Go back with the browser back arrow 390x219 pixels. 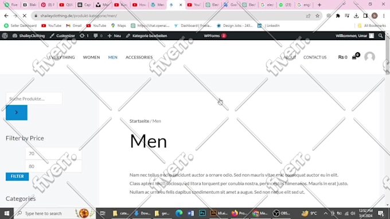(6, 15)
